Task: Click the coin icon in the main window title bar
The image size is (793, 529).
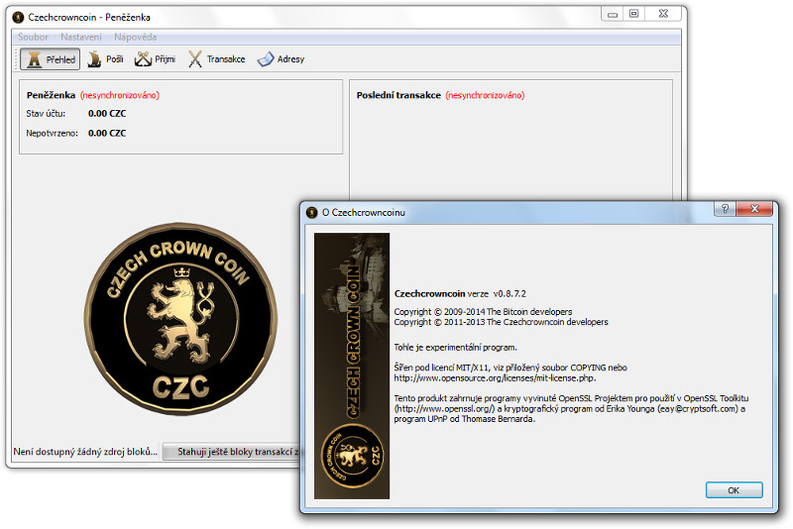Action: pos(18,17)
